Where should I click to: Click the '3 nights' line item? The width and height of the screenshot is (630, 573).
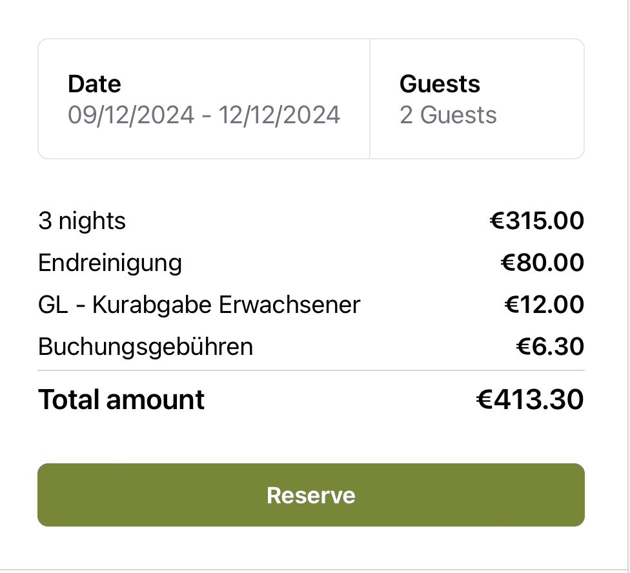(82, 221)
